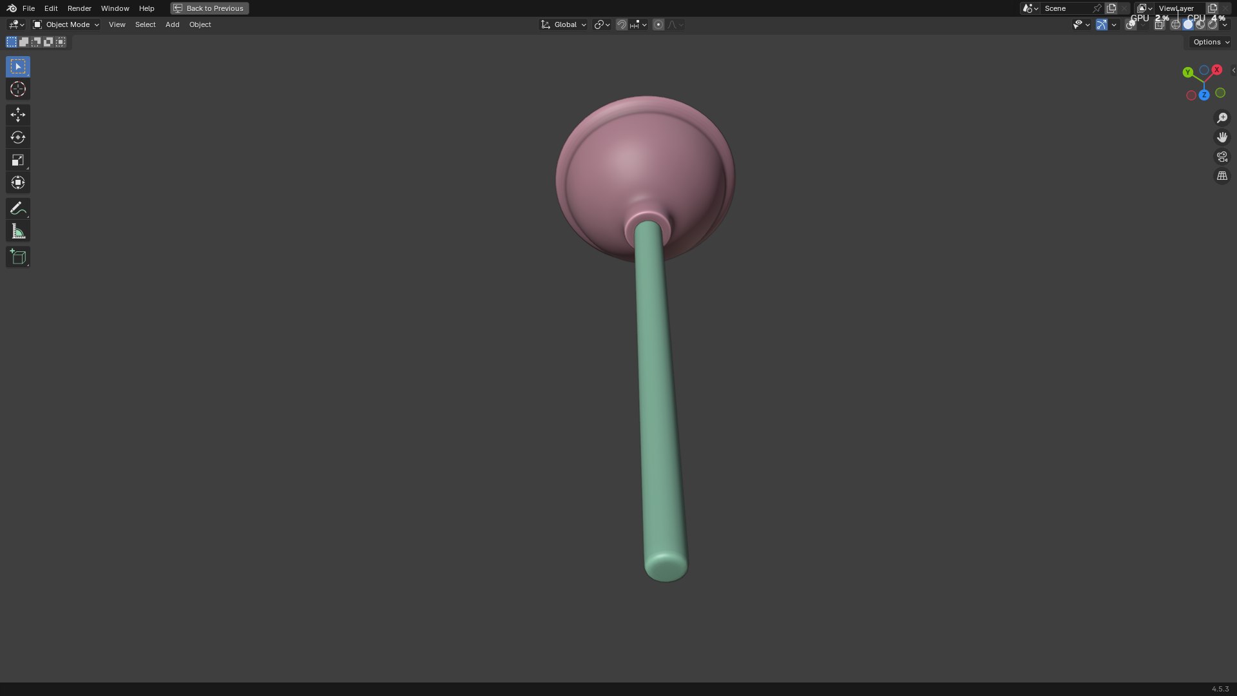
Task: Open the File menu
Action: point(28,8)
